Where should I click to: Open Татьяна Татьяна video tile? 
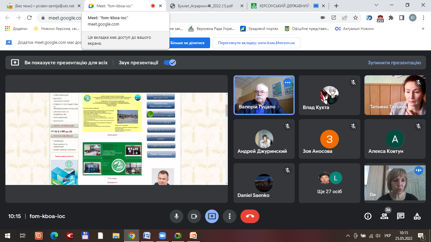395,95
